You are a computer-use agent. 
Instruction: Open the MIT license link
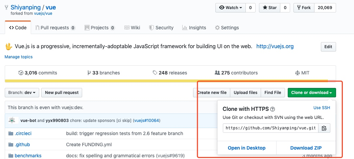coord(302,73)
